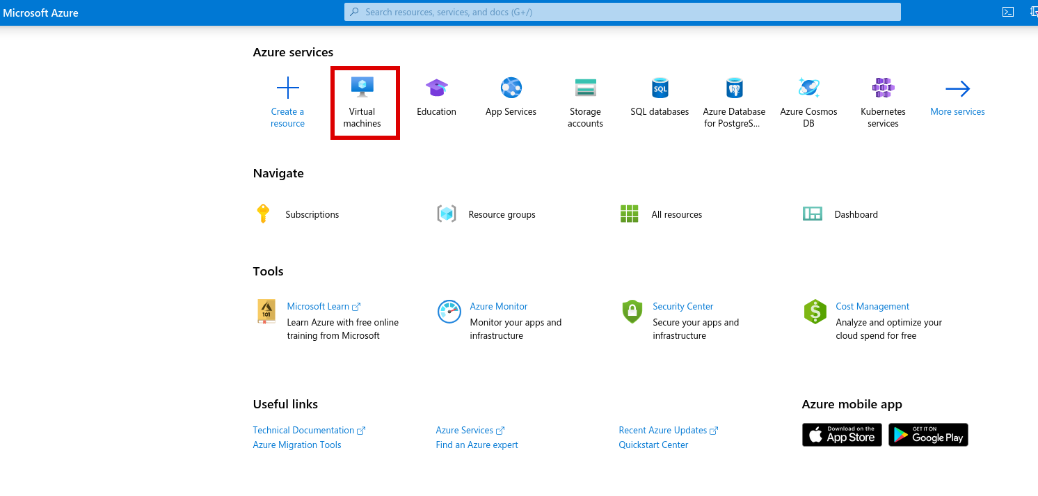Open the SQL databases icon
The image size is (1038, 496).
[x=660, y=88]
